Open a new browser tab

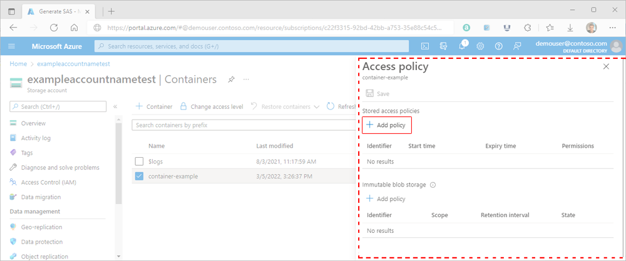(x=111, y=11)
